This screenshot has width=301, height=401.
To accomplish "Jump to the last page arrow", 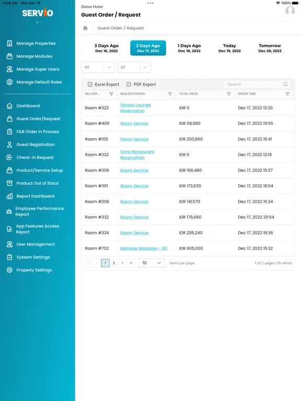I will coord(131,263).
